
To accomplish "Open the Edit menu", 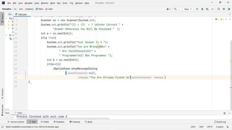I will click(x=14, y=3).
